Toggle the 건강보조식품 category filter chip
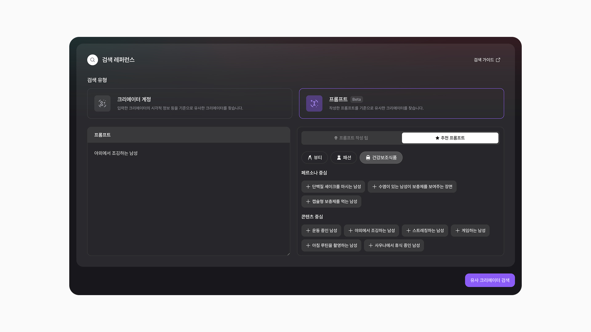This screenshot has width=591, height=332. (381, 157)
